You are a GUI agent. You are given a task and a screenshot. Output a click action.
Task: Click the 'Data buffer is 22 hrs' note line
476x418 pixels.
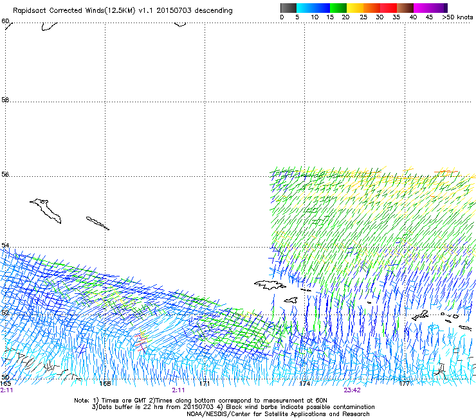(233, 407)
